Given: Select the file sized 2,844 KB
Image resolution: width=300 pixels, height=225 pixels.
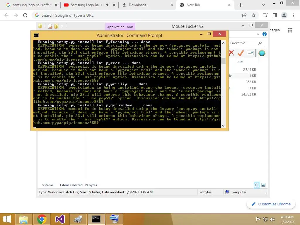Looking at the screenshot, I should pyautogui.click(x=250, y=70).
